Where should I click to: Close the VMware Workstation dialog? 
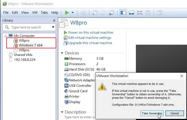182,76
